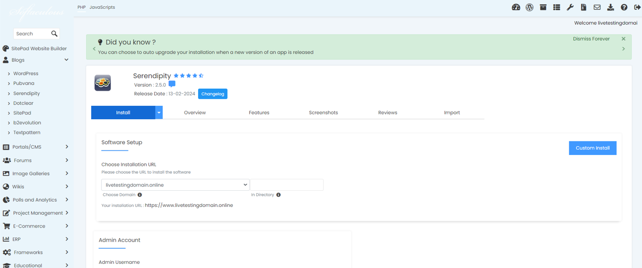Open the help question mark icon
This screenshot has width=642, height=268.
click(624, 7)
